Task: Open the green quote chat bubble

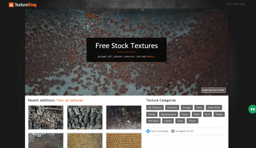Action: pyautogui.click(x=252, y=109)
